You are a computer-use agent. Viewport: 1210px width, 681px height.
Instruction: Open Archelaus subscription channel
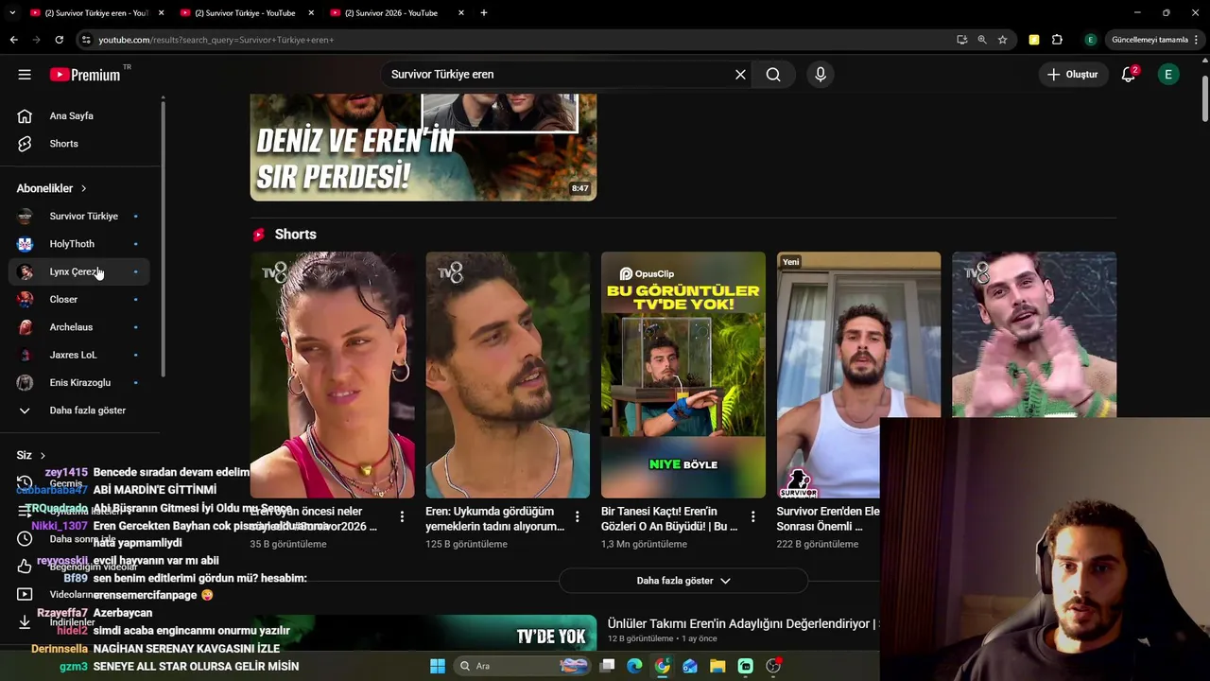[79, 327]
